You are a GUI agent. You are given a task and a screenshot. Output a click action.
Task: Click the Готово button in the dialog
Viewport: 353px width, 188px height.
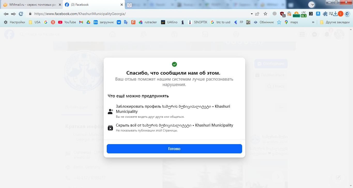pos(174,149)
